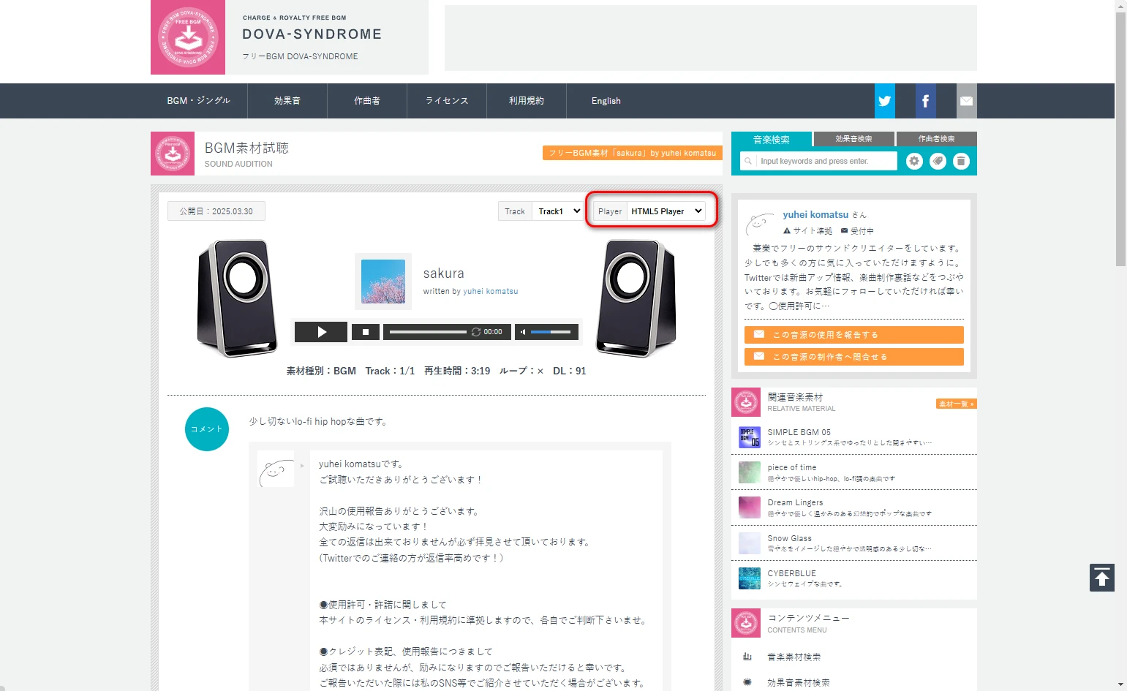Viewport: 1127px width, 691px height.
Task: Adjust the player volume slider
Action: [x=551, y=332]
